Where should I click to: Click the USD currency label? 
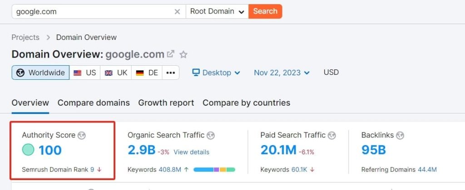click(x=331, y=73)
